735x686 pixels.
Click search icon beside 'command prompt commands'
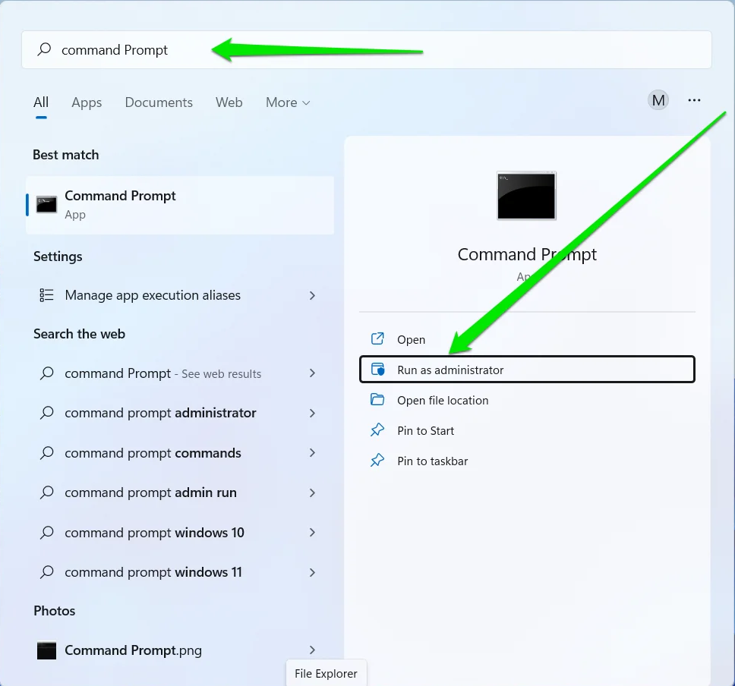pos(46,452)
